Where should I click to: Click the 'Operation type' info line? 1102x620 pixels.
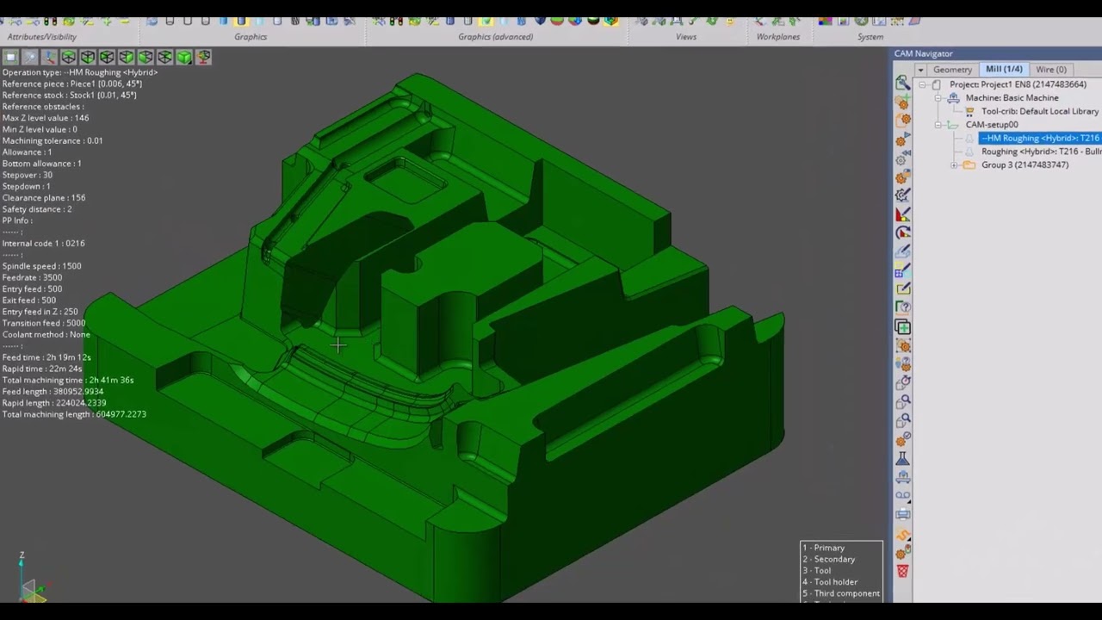(x=79, y=72)
